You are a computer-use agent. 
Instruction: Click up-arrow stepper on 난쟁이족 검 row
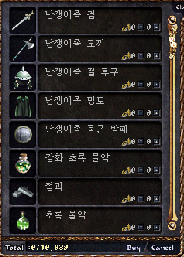pyautogui.click(x=141, y=27)
